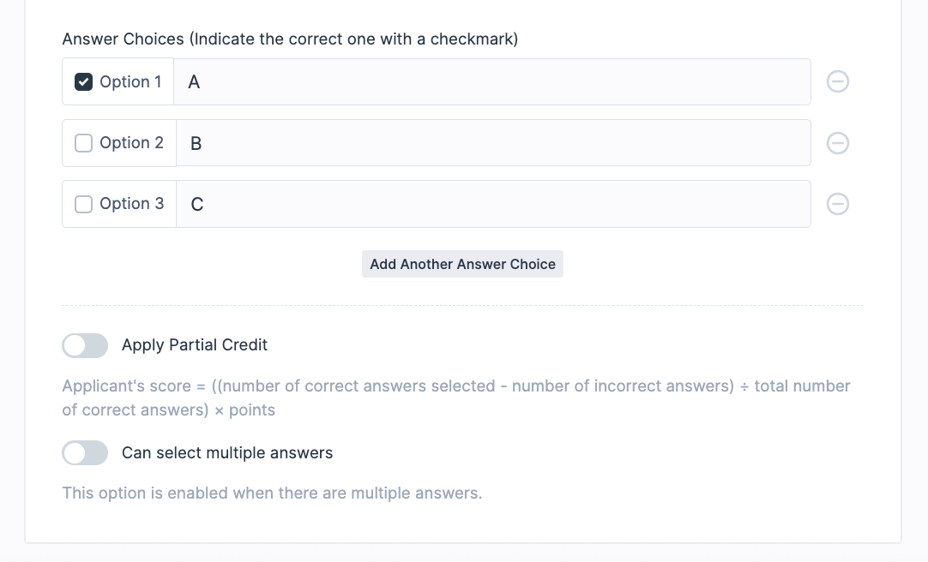Click the Answer Choices heading text
928x562 pixels.
[x=290, y=39]
